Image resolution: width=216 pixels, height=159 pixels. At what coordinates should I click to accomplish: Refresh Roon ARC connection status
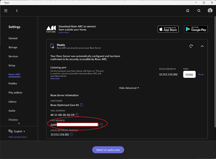point(191,46)
